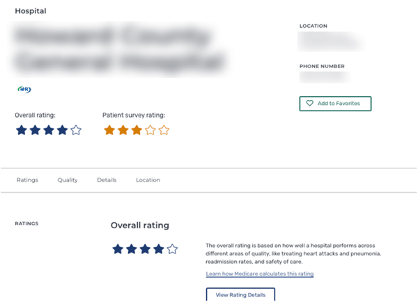Open the Learn how Medicare calculates this rating link

[260, 273]
